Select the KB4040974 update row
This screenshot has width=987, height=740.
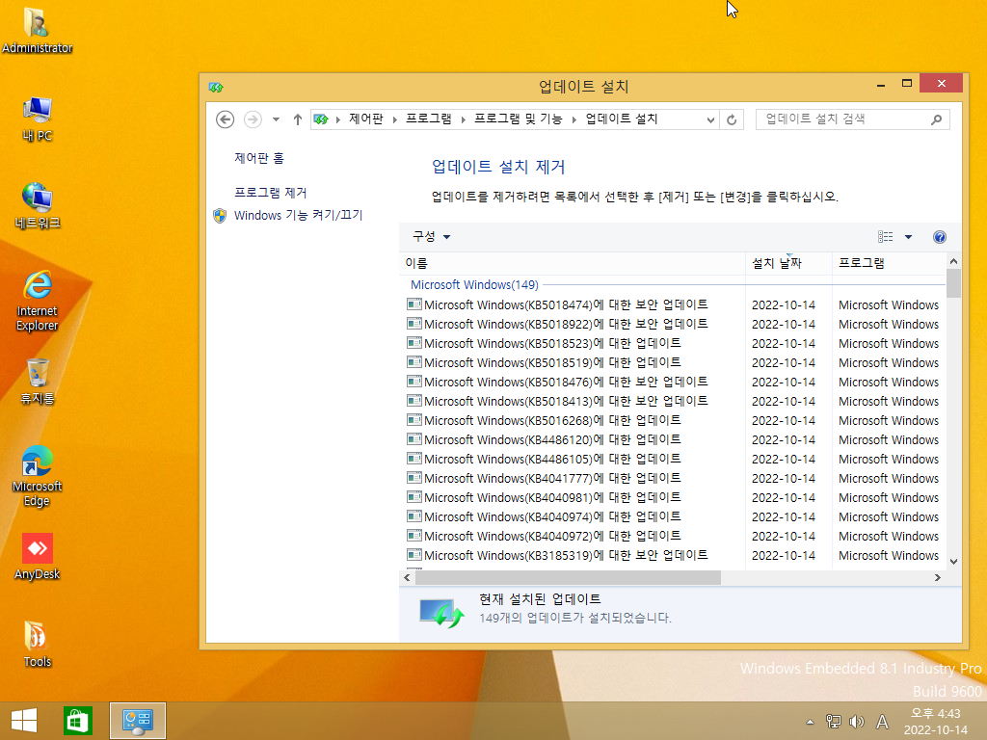point(672,516)
